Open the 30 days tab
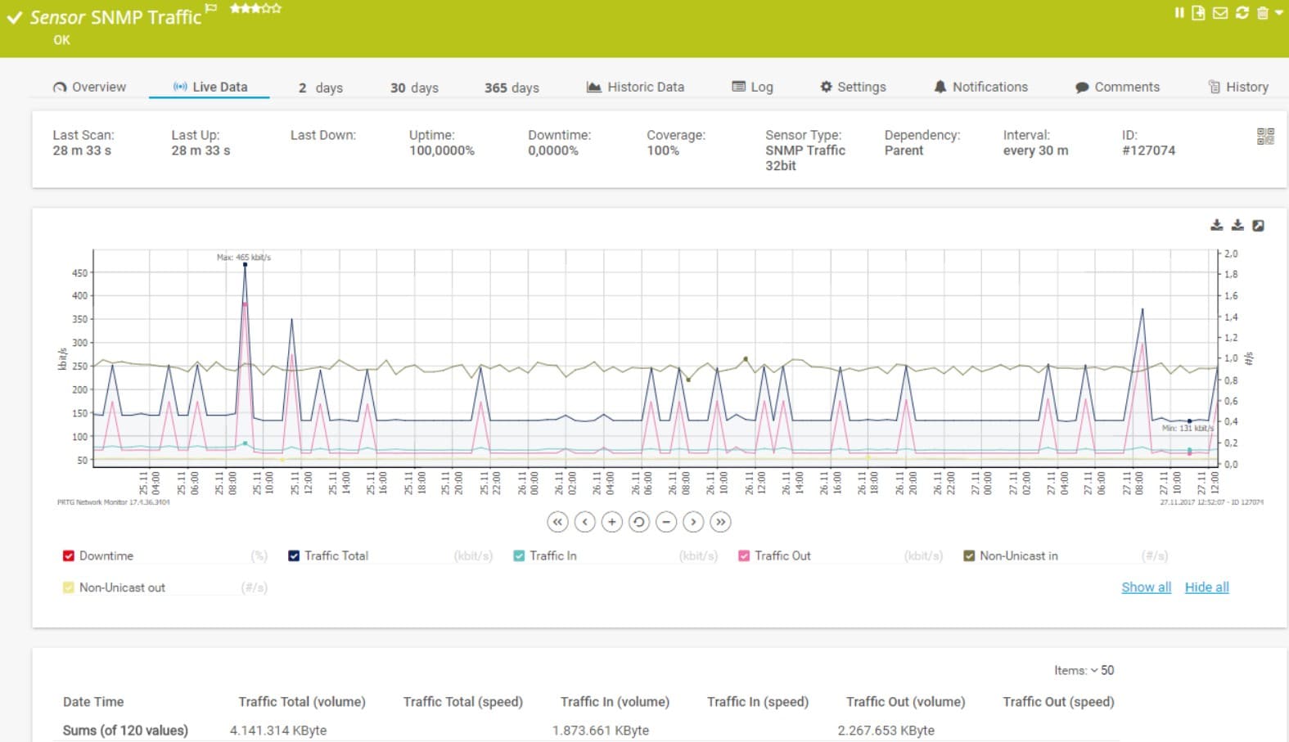The width and height of the screenshot is (1289, 742). click(x=414, y=88)
